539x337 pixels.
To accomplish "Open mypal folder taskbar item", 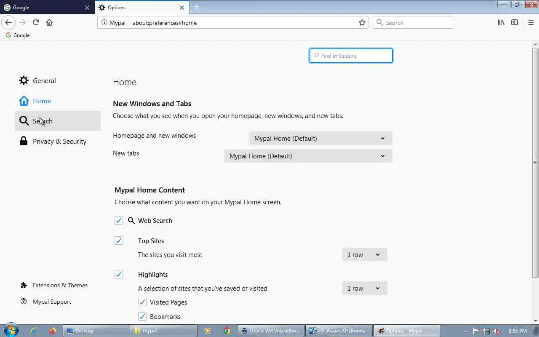I will pos(164,331).
